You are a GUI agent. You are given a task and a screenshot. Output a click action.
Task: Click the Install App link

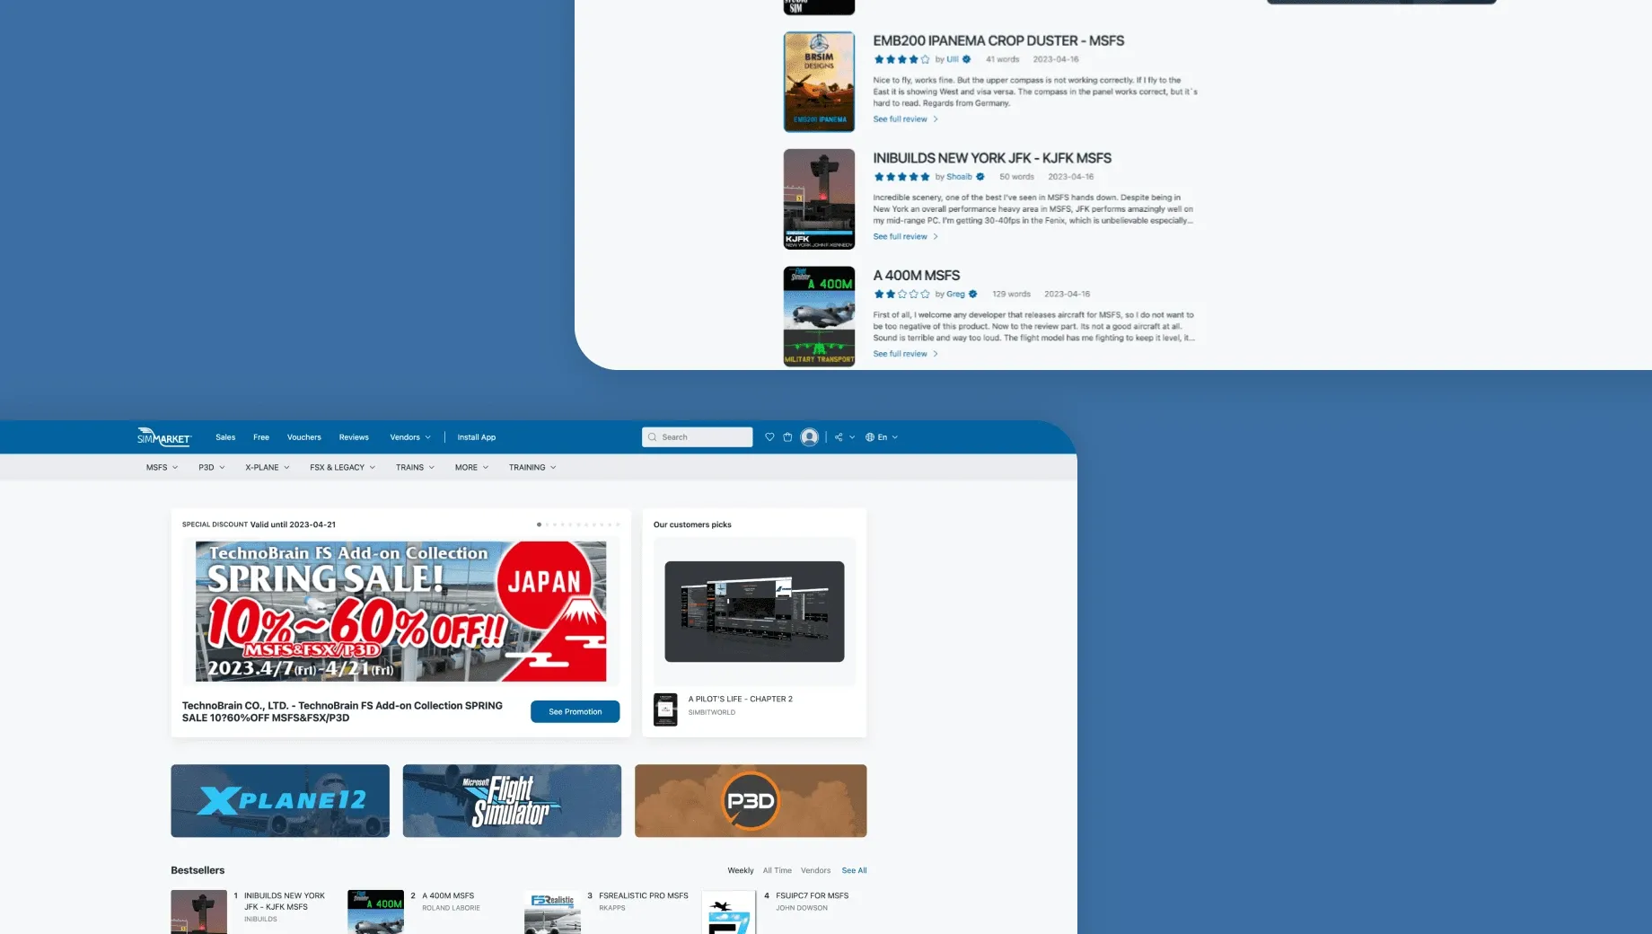pyautogui.click(x=477, y=437)
